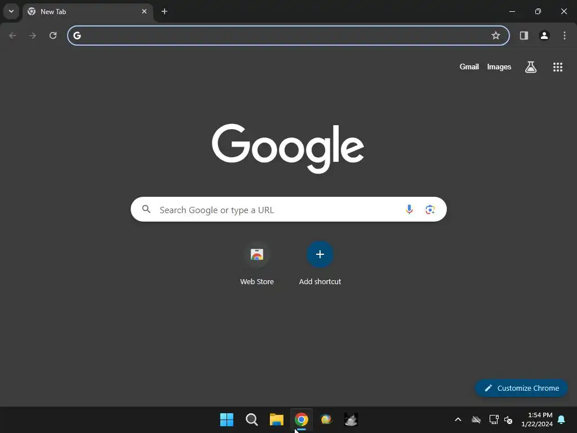Focus the Chrome address bar
Screen dimensions: 577x433
(288, 36)
